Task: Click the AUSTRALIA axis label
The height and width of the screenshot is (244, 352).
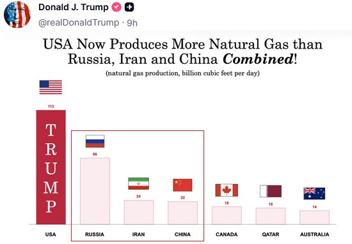Action: click(x=314, y=234)
